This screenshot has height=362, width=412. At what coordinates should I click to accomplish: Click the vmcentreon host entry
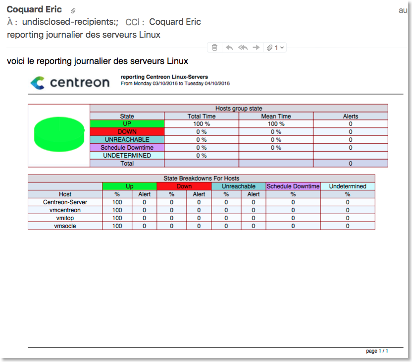point(65,210)
